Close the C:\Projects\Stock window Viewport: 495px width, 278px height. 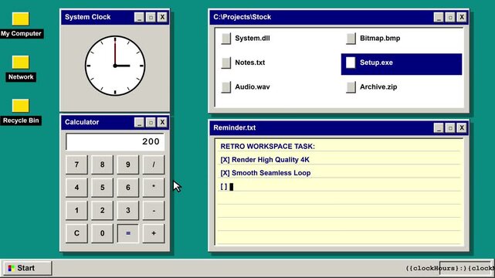coord(462,17)
